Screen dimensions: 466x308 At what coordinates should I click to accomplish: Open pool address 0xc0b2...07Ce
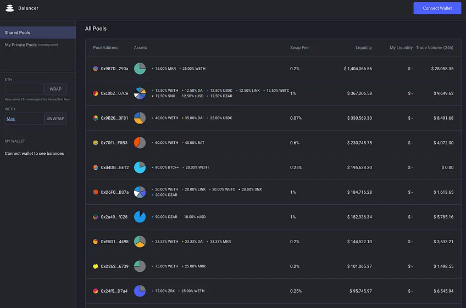pyautogui.click(x=114, y=93)
